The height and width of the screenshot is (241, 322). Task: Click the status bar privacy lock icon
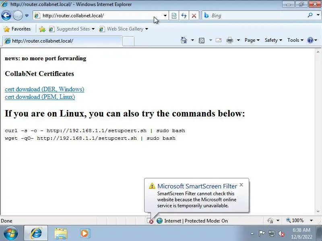pos(270,221)
